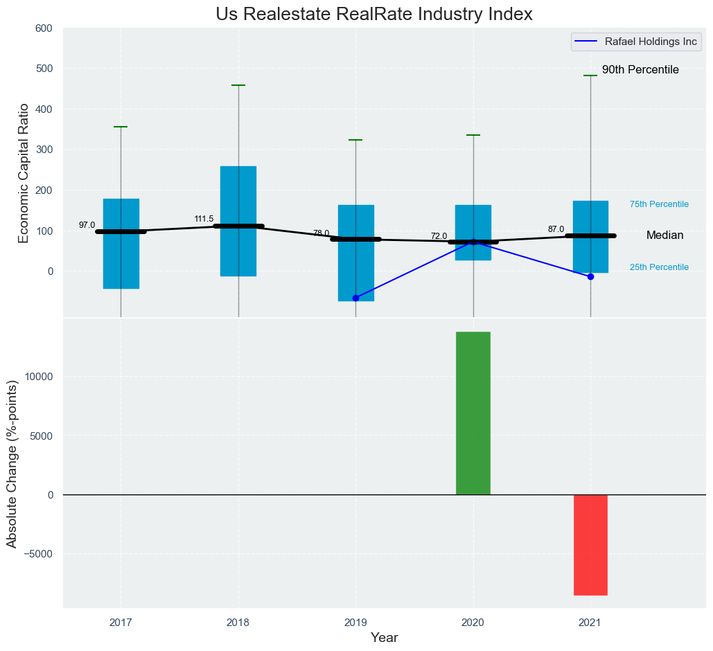Click the green 2020 absolute change bar
Image resolution: width=713 pixels, height=651 pixels.
tap(473, 413)
